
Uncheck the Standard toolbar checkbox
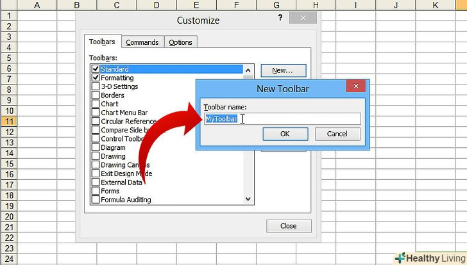(96, 68)
